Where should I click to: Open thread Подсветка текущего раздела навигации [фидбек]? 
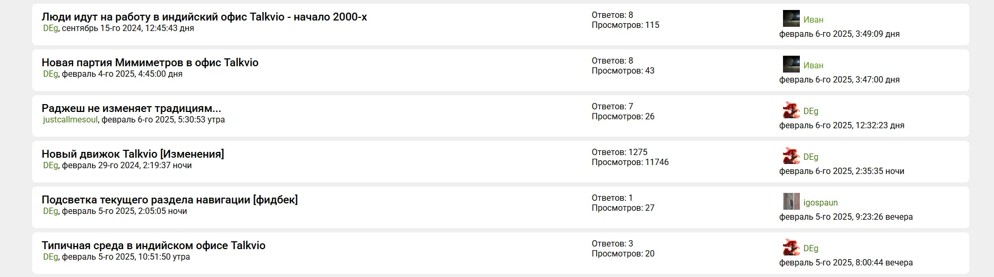(x=169, y=200)
